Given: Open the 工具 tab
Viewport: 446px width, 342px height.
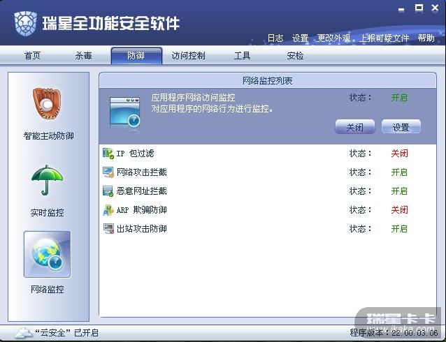Looking at the screenshot, I should point(242,56).
